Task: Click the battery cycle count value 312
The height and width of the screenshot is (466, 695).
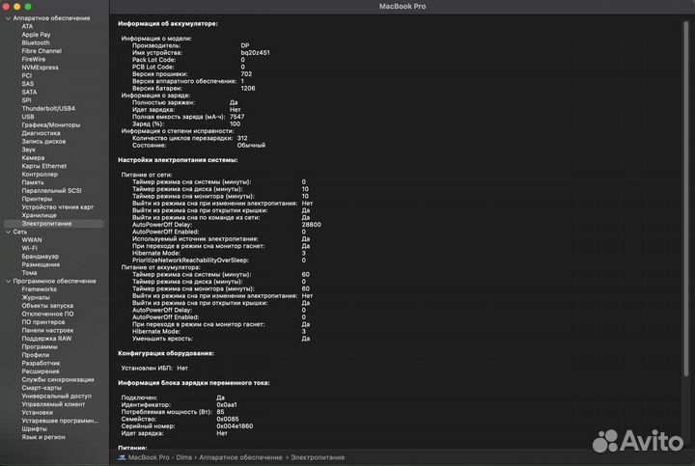Action: pyautogui.click(x=242, y=138)
